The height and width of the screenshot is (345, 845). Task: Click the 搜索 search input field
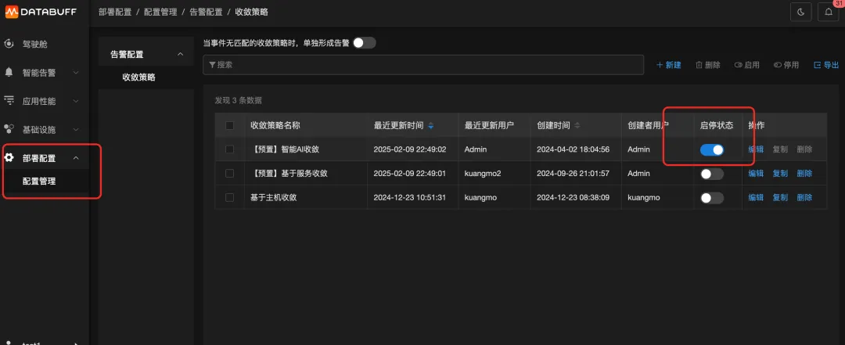point(423,65)
